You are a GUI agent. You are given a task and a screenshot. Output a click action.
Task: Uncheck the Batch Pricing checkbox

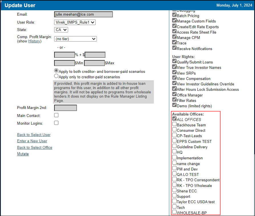point(174,15)
